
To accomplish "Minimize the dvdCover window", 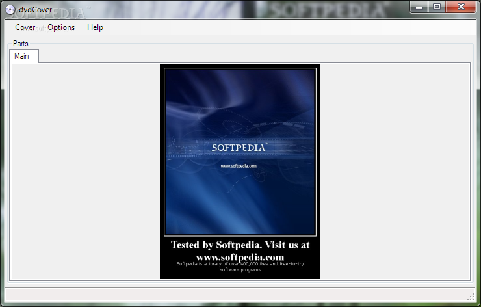I will click(x=420, y=7).
